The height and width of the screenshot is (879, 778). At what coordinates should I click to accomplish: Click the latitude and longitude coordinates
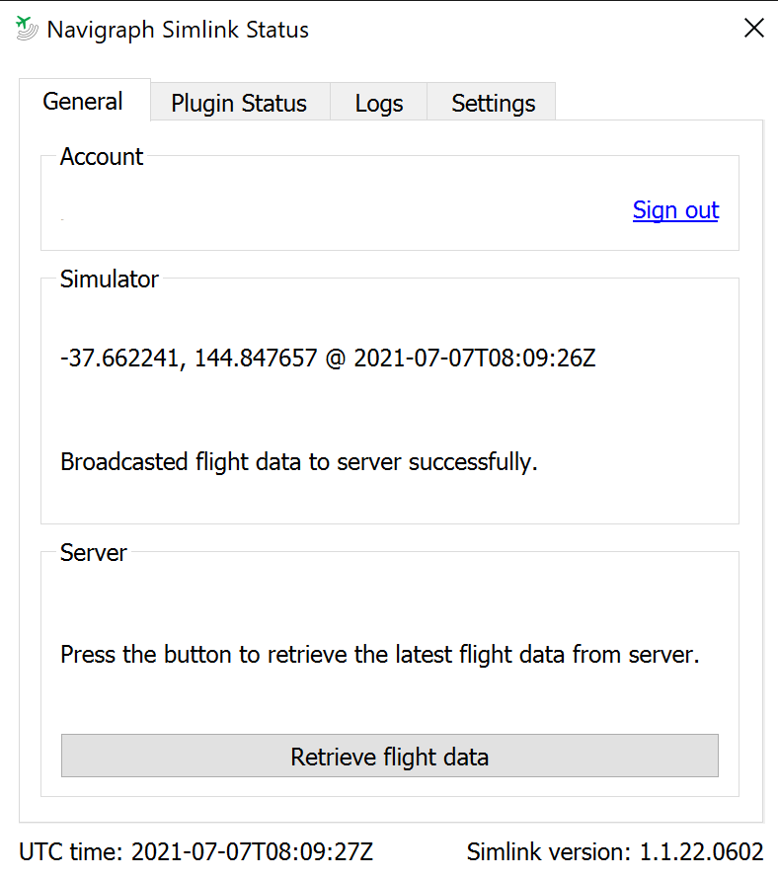(189, 358)
